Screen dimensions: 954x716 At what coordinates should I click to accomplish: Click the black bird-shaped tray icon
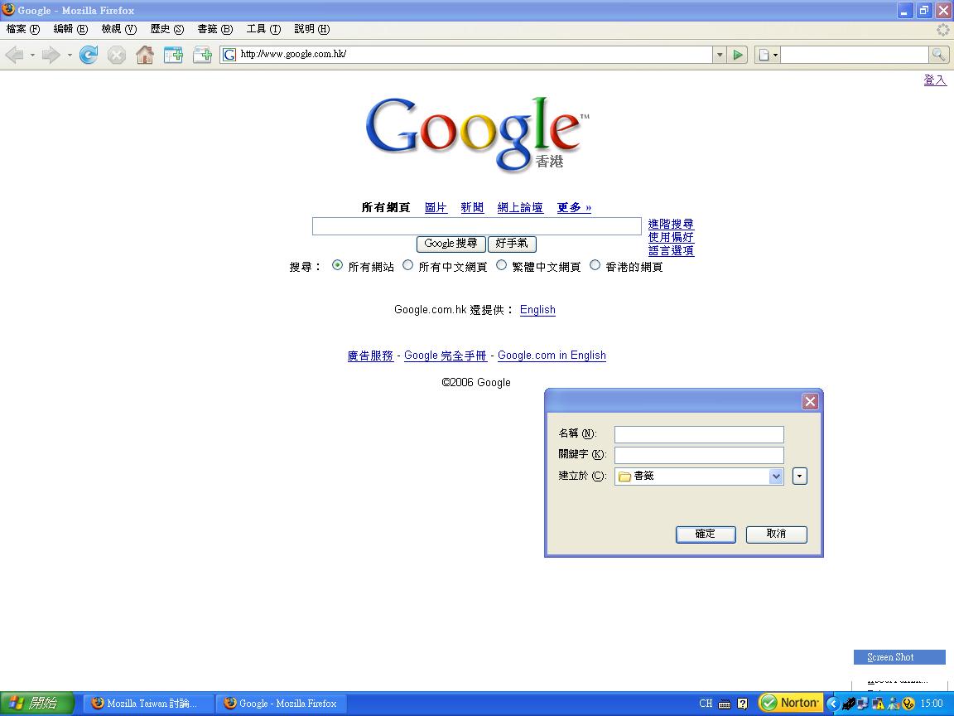(849, 704)
